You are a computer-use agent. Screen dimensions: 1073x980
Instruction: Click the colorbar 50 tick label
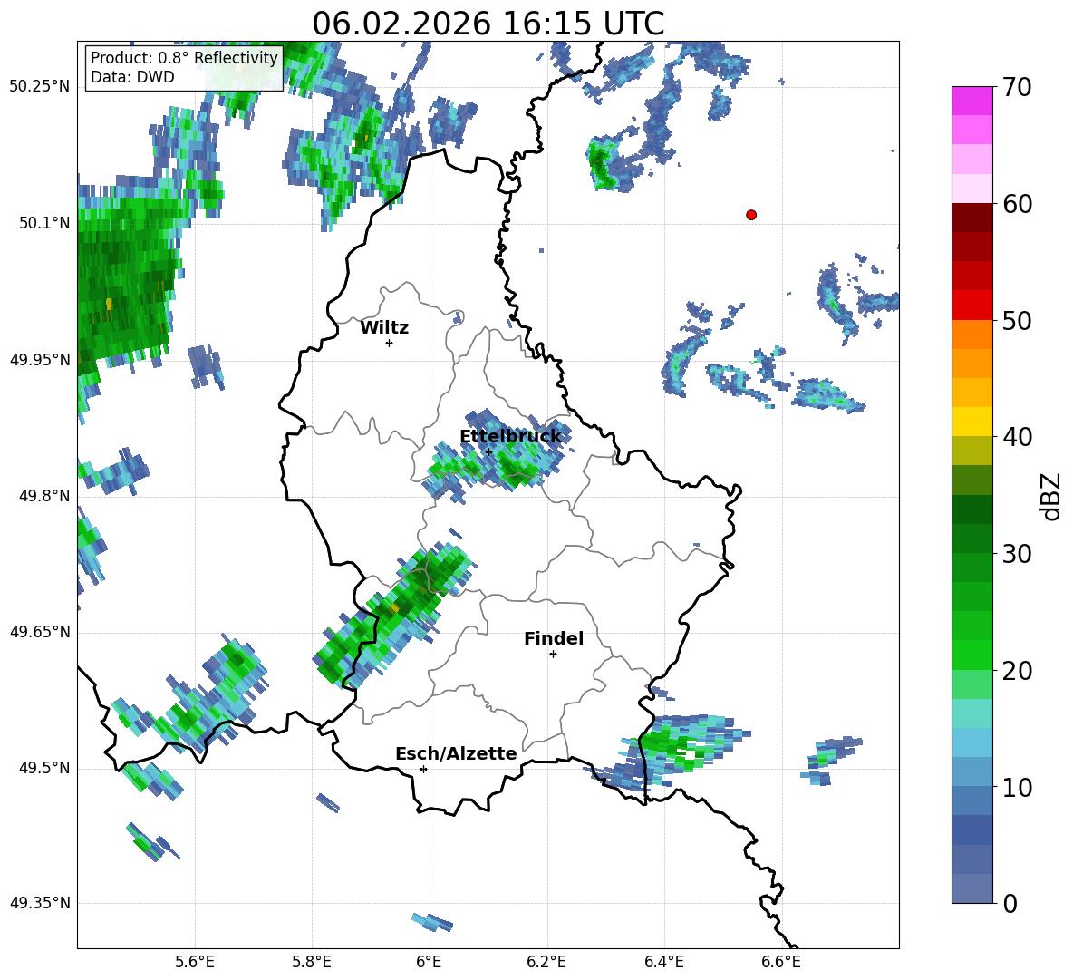click(x=1017, y=321)
